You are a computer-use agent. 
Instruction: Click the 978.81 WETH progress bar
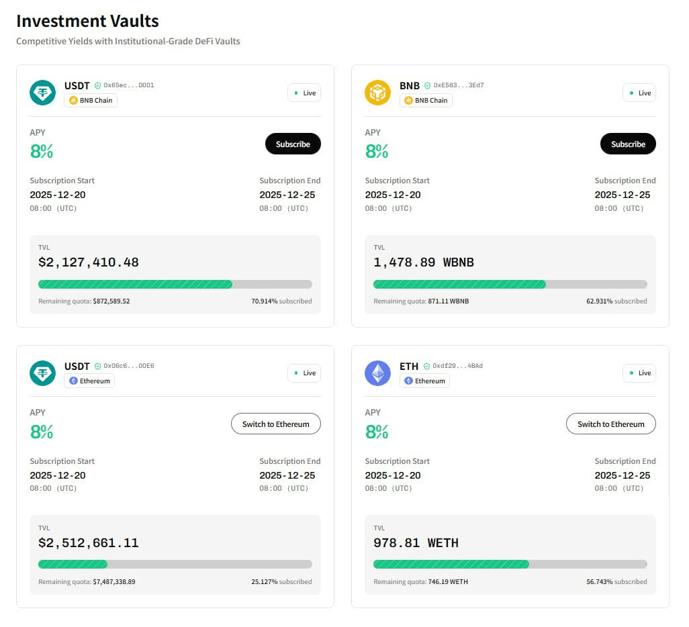510,564
